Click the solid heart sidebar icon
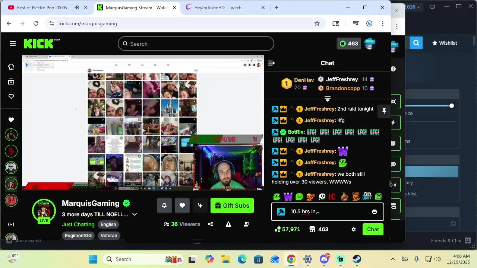 11,120
